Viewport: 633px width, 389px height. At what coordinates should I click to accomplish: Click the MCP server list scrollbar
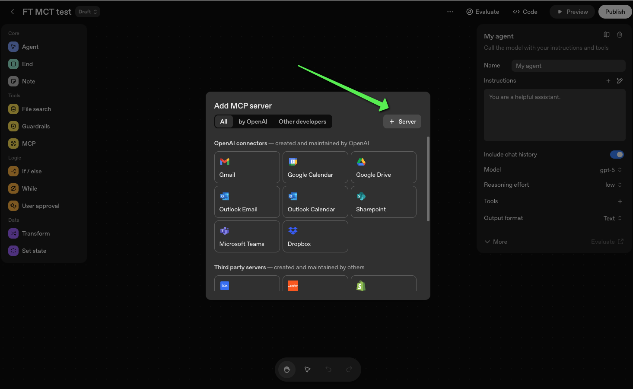(428, 179)
